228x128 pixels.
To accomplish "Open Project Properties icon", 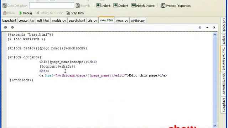I will tap(163, 6).
